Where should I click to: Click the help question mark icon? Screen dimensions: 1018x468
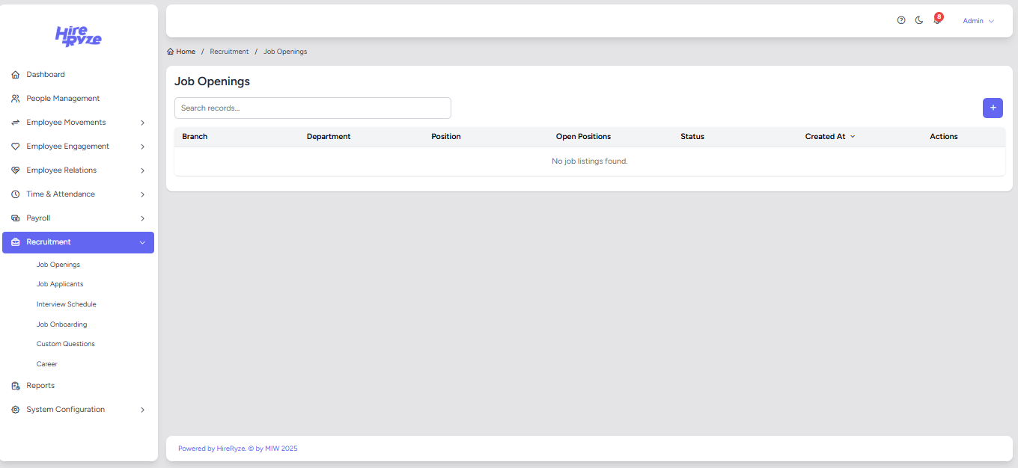[x=901, y=21]
